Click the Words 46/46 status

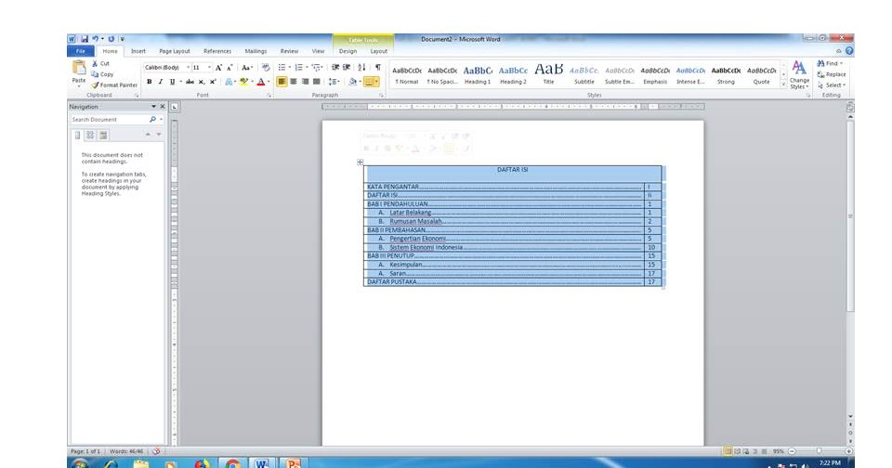pos(126,451)
